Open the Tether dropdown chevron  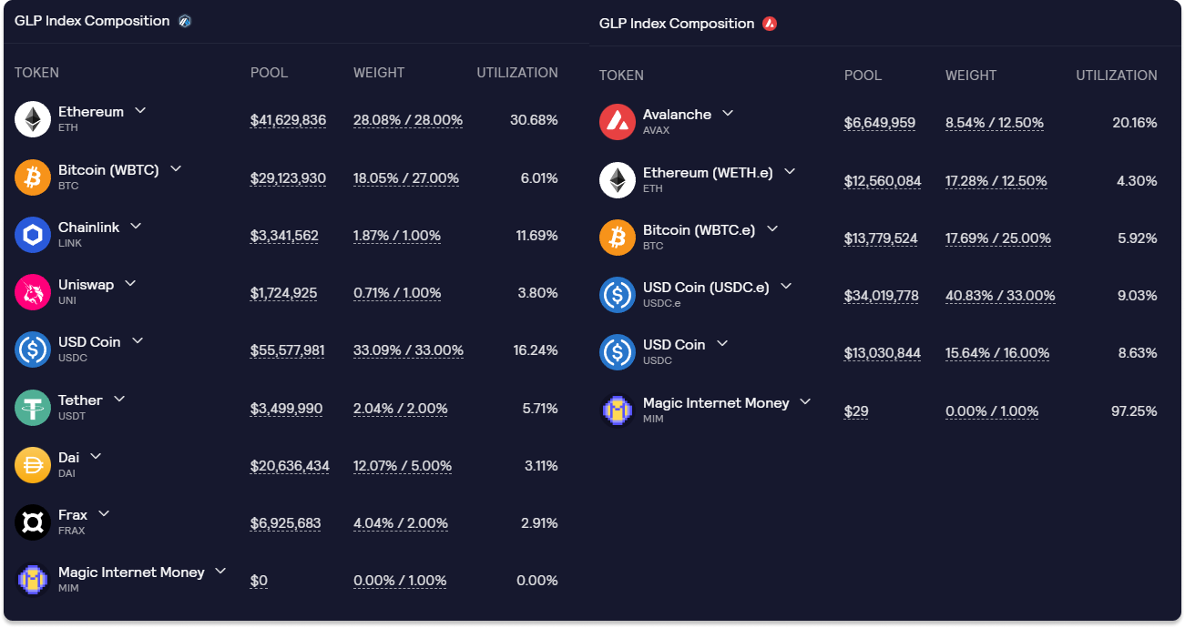pyautogui.click(x=119, y=399)
